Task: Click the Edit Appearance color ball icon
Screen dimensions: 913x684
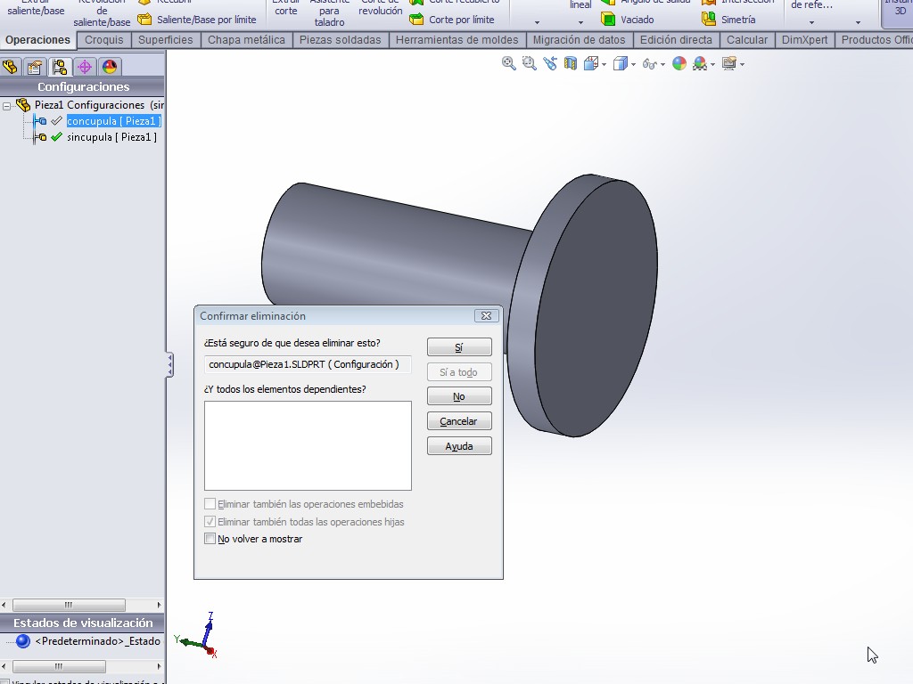Action: pos(679,63)
